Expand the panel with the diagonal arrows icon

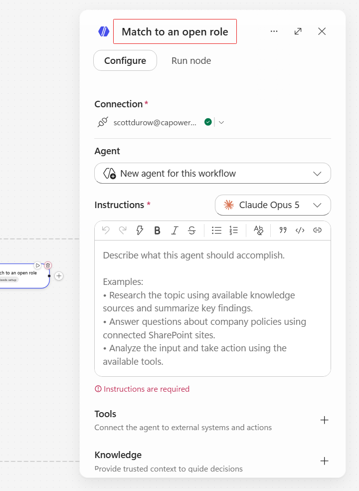click(298, 31)
